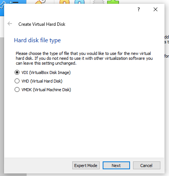Click the green plus Add icon
This screenshot has height=176, width=169.
(113, 2)
